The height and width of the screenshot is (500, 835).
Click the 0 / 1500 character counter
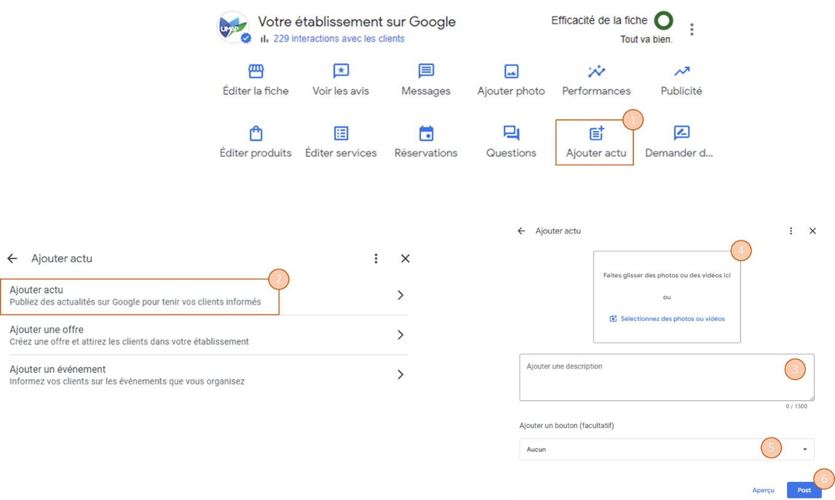pyautogui.click(x=796, y=407)
